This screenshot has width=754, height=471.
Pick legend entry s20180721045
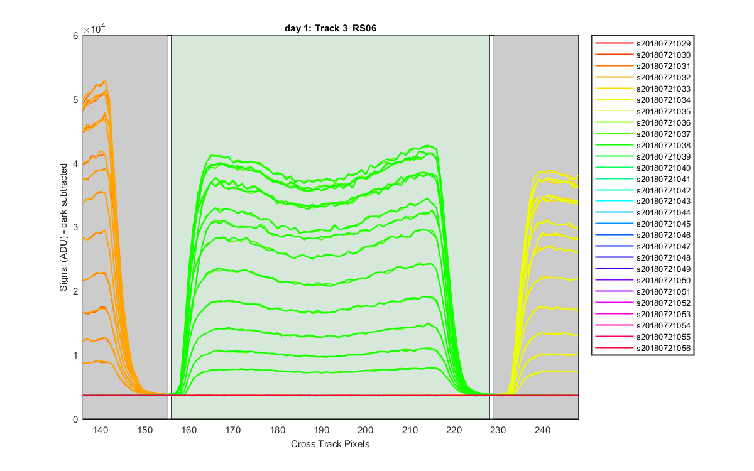[664, 224]
